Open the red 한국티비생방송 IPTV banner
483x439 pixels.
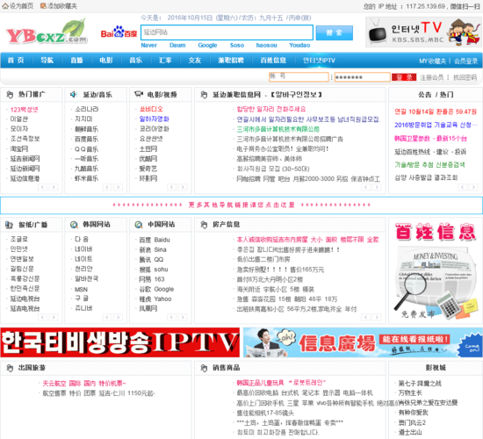[120, 342]
